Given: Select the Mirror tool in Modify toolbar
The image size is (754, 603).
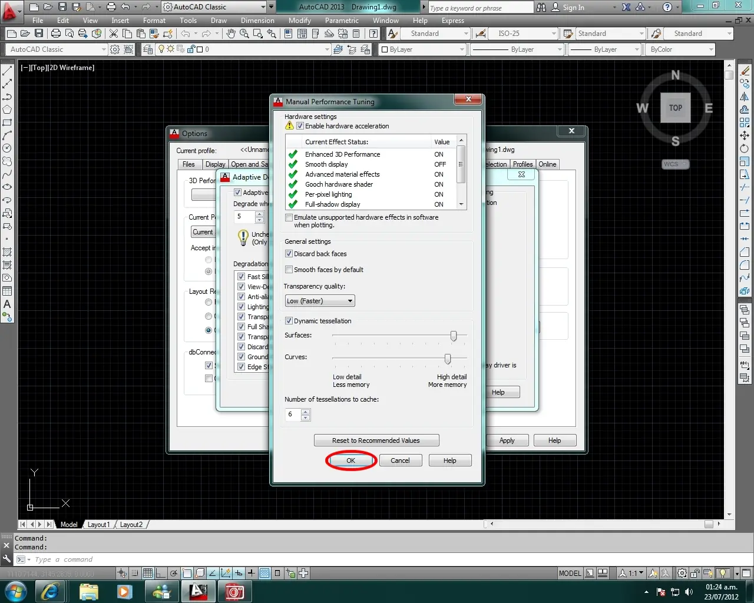Looking at the screenshot, I should pyautogui.click(x=745, y=97).
